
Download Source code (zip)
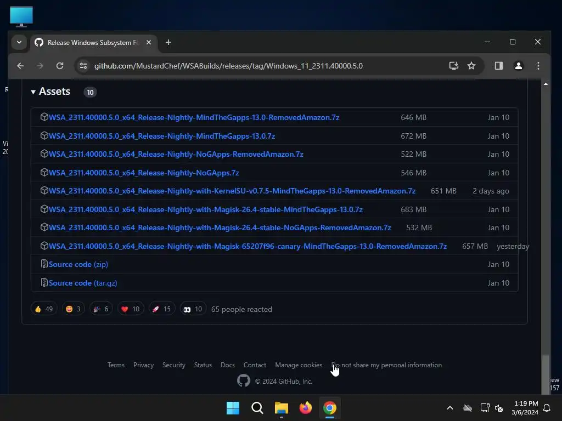78,264
